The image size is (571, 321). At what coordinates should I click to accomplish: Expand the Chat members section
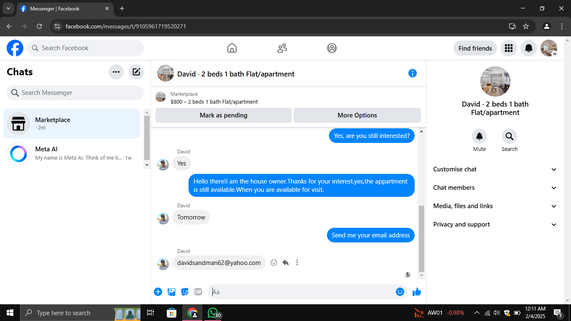tap(495, 188)
